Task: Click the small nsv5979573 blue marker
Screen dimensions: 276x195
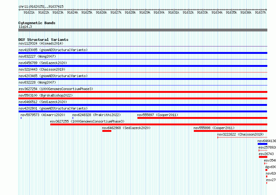Action: click(21, 118)
